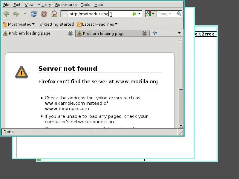Click the scroll down arrow of the page scrollbar

click(x=181, y=126)
